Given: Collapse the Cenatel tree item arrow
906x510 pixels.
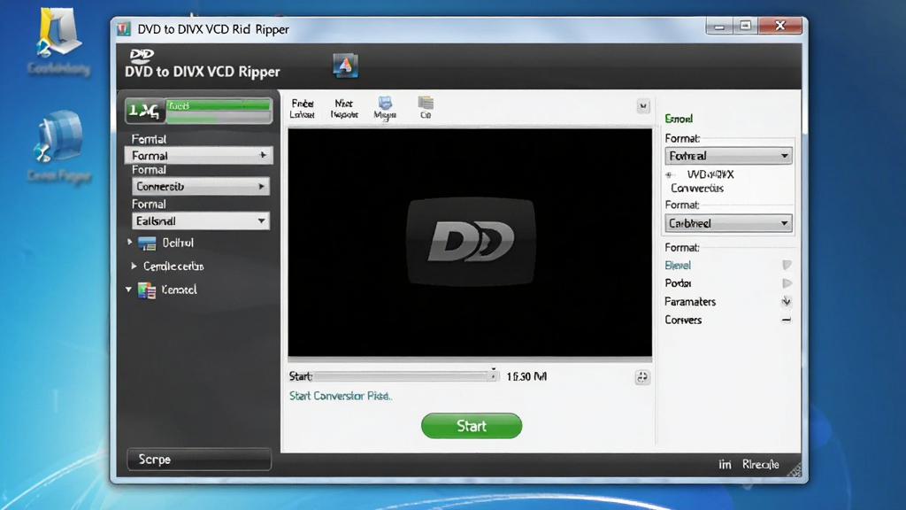Looking at the screenshot, I should 128,290.
